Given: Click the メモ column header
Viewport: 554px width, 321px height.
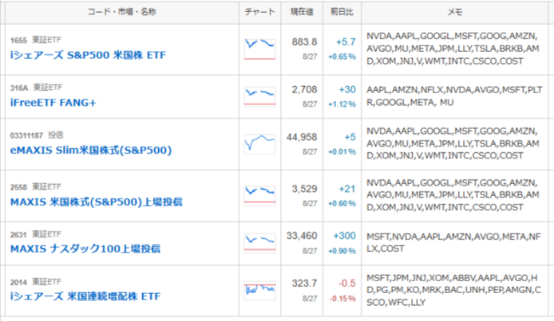Looking at the screenshot, I should [x=455, y=12].
